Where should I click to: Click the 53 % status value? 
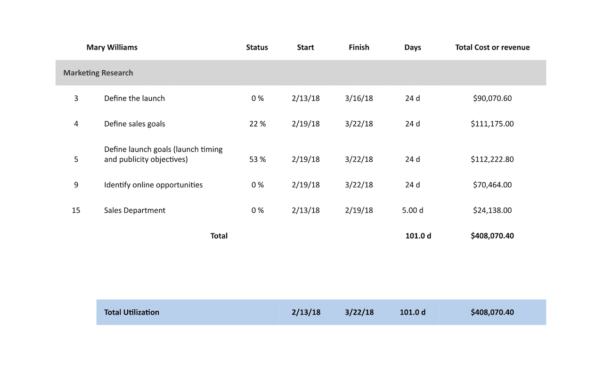click(x=257, y=159)
